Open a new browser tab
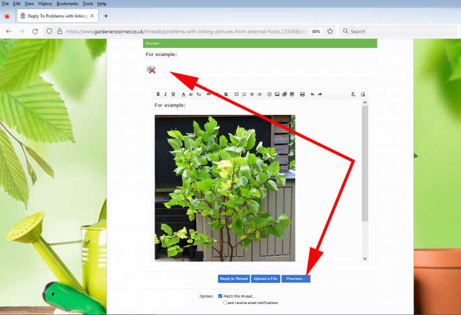 coord(106,16)
